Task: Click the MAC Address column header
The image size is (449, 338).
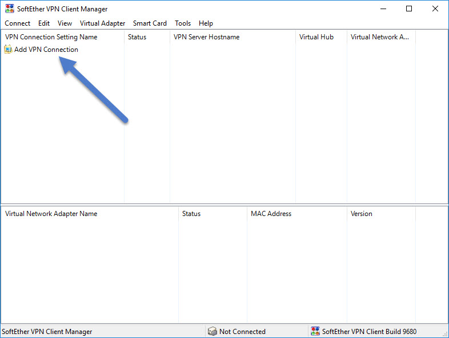Action: coord(297,214)
